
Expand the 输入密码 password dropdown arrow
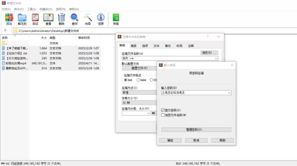pyautogui.click(x=229, y=93)
